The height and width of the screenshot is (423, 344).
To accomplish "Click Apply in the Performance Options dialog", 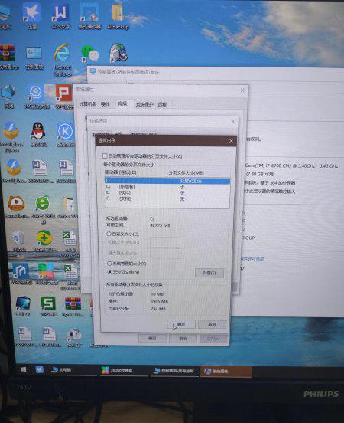I will (x=213, y=339).
